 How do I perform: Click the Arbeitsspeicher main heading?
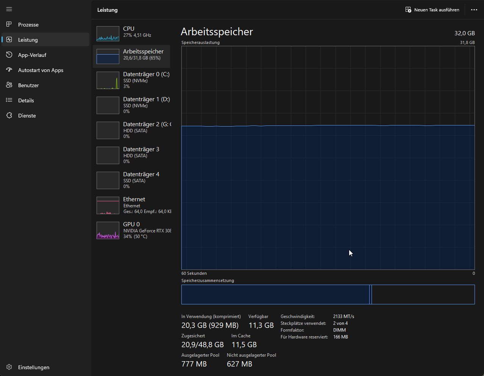pos(217,32)
